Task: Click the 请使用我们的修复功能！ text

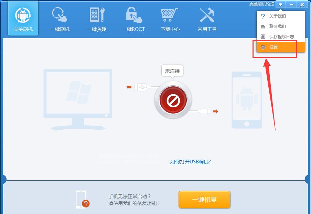Action: pyautogui.click(x=135, y=203)
